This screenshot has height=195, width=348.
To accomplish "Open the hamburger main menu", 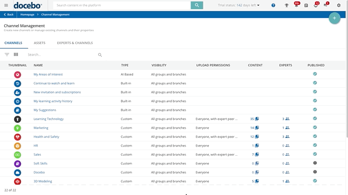I will [6, 5].
